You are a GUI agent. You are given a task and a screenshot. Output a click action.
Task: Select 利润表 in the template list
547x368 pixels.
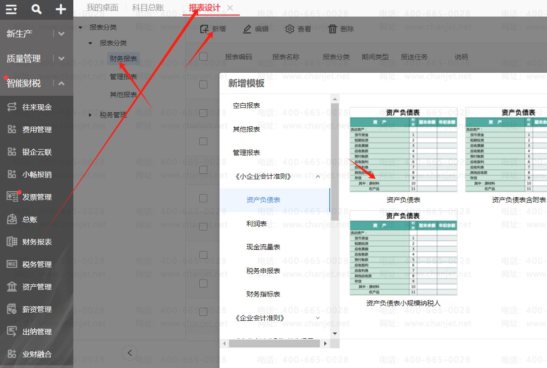point(256,223)
